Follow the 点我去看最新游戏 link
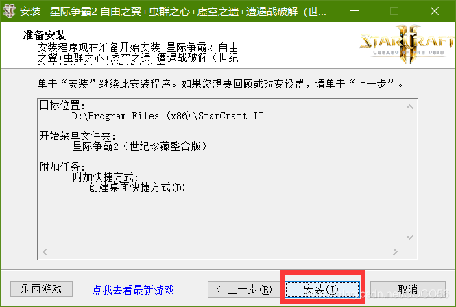The image size is (456, 307). 133,290
